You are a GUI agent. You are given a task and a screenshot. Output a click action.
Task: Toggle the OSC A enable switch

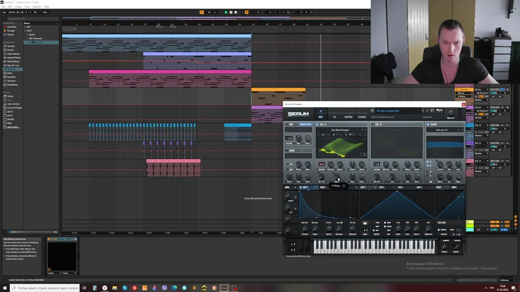point(317,125)
